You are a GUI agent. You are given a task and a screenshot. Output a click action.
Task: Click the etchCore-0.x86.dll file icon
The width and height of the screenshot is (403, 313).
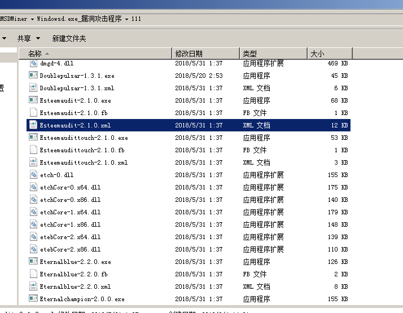[33, 200]
